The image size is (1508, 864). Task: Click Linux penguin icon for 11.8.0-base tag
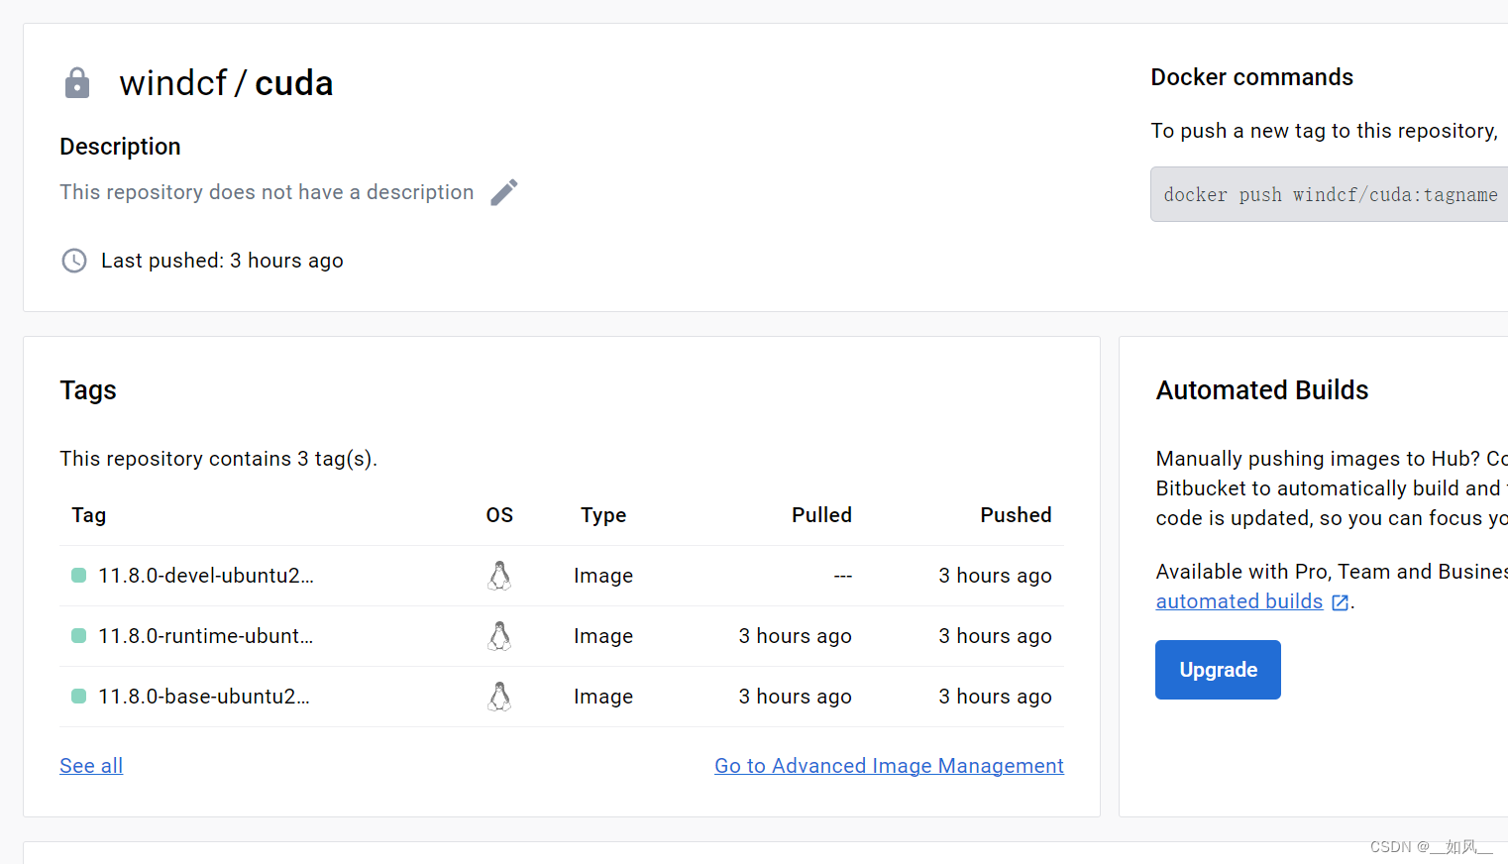tap(499, 697)
